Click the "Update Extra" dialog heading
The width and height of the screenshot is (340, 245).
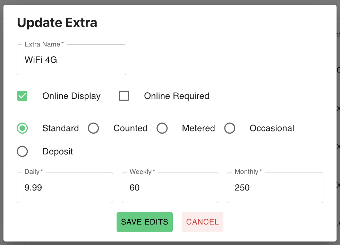coord(57,23)
